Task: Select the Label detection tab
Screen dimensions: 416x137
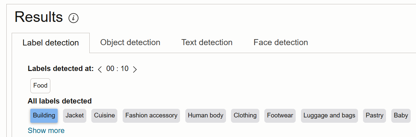Action: point(51,43)
